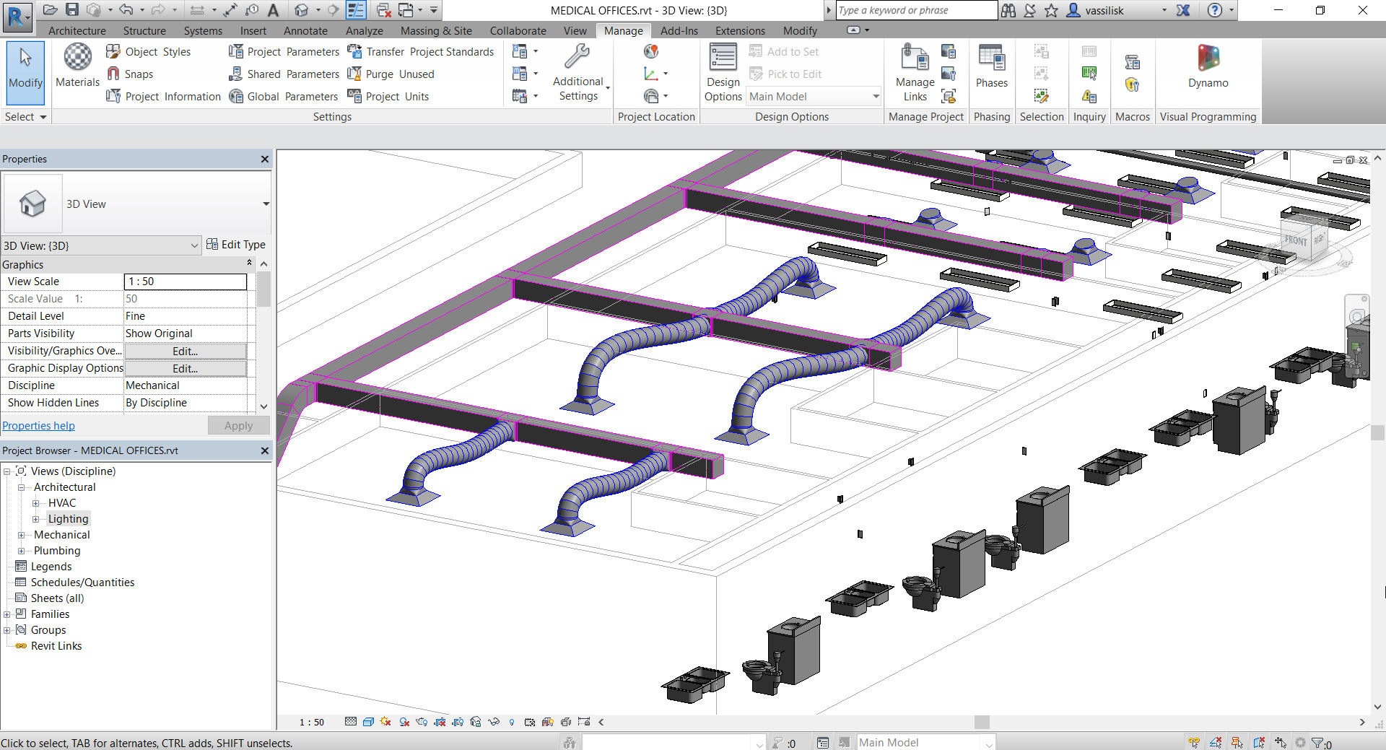Click the Location globe icon
The width and height of the screenshot is (1386, 750).
tap(651, 51)
